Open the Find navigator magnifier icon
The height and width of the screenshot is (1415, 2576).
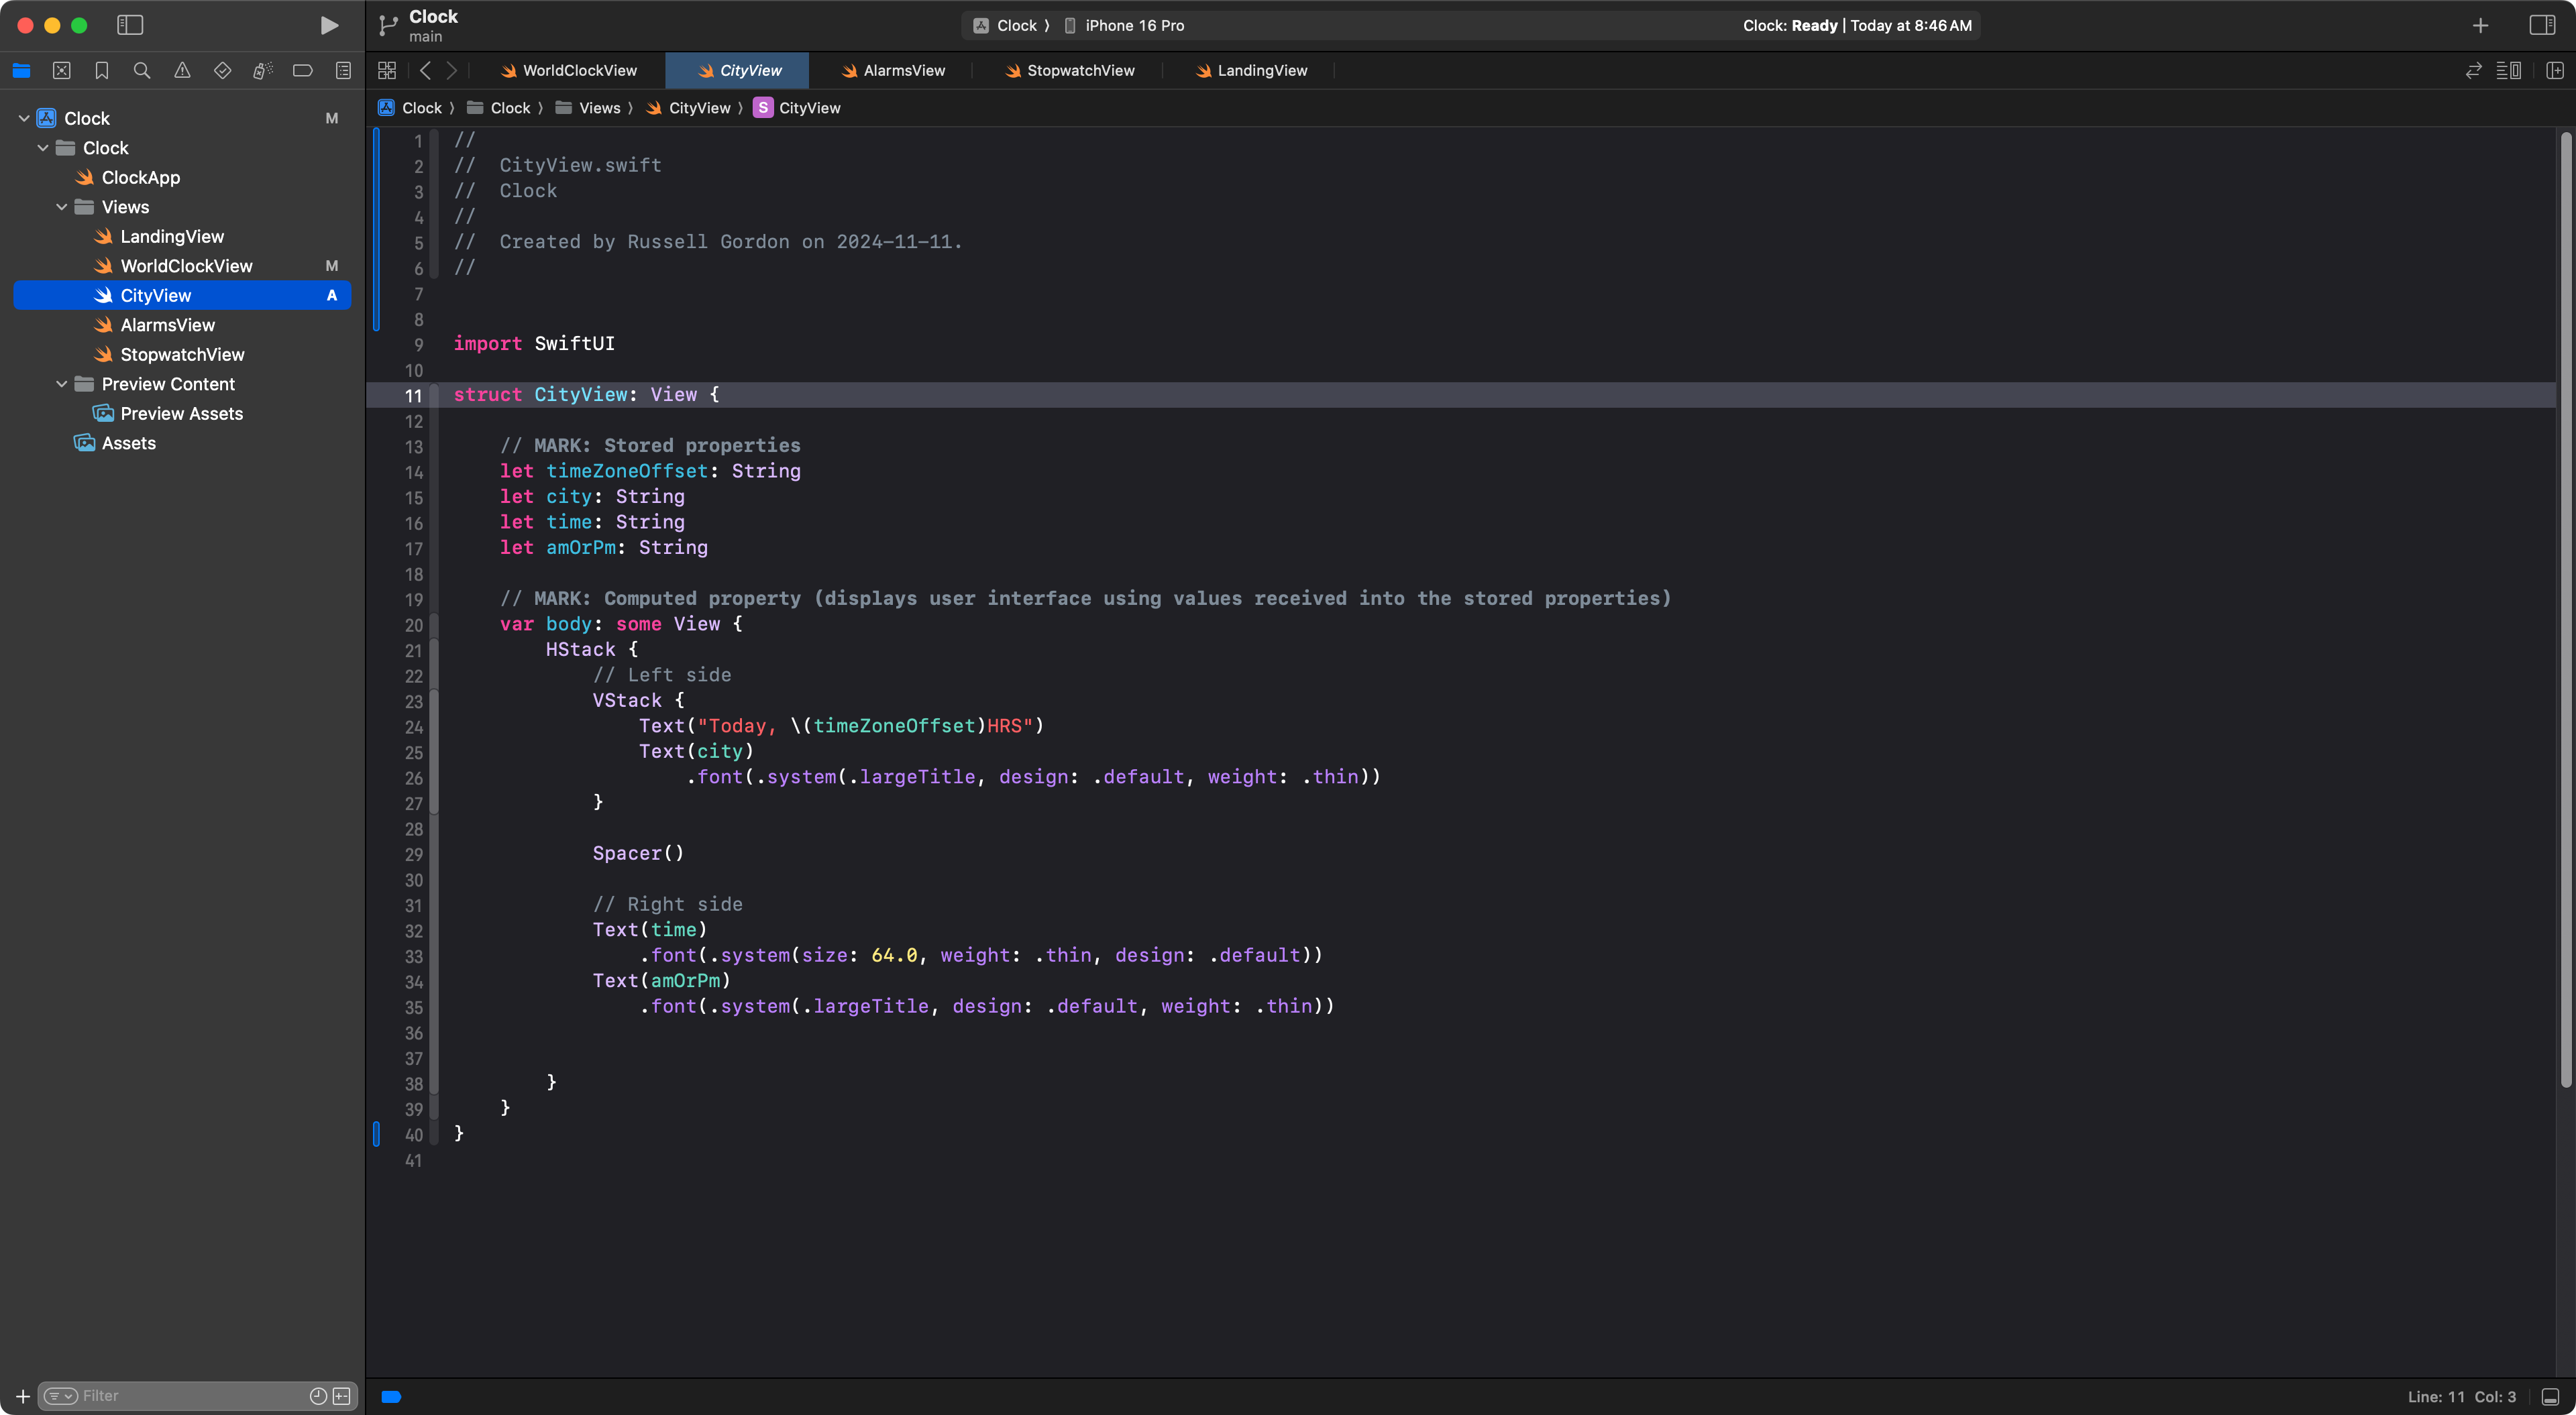pyautogui.click(x=142, y=70)
